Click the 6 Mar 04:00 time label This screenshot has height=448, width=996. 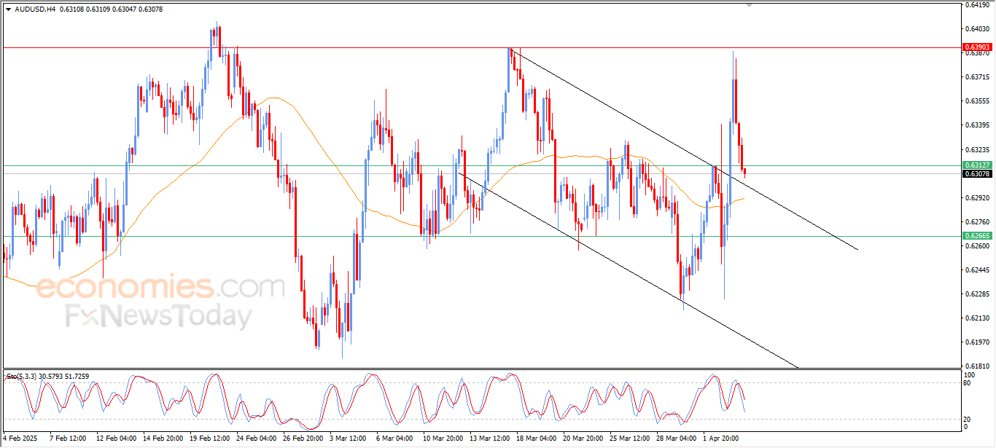tap(394, 439)
